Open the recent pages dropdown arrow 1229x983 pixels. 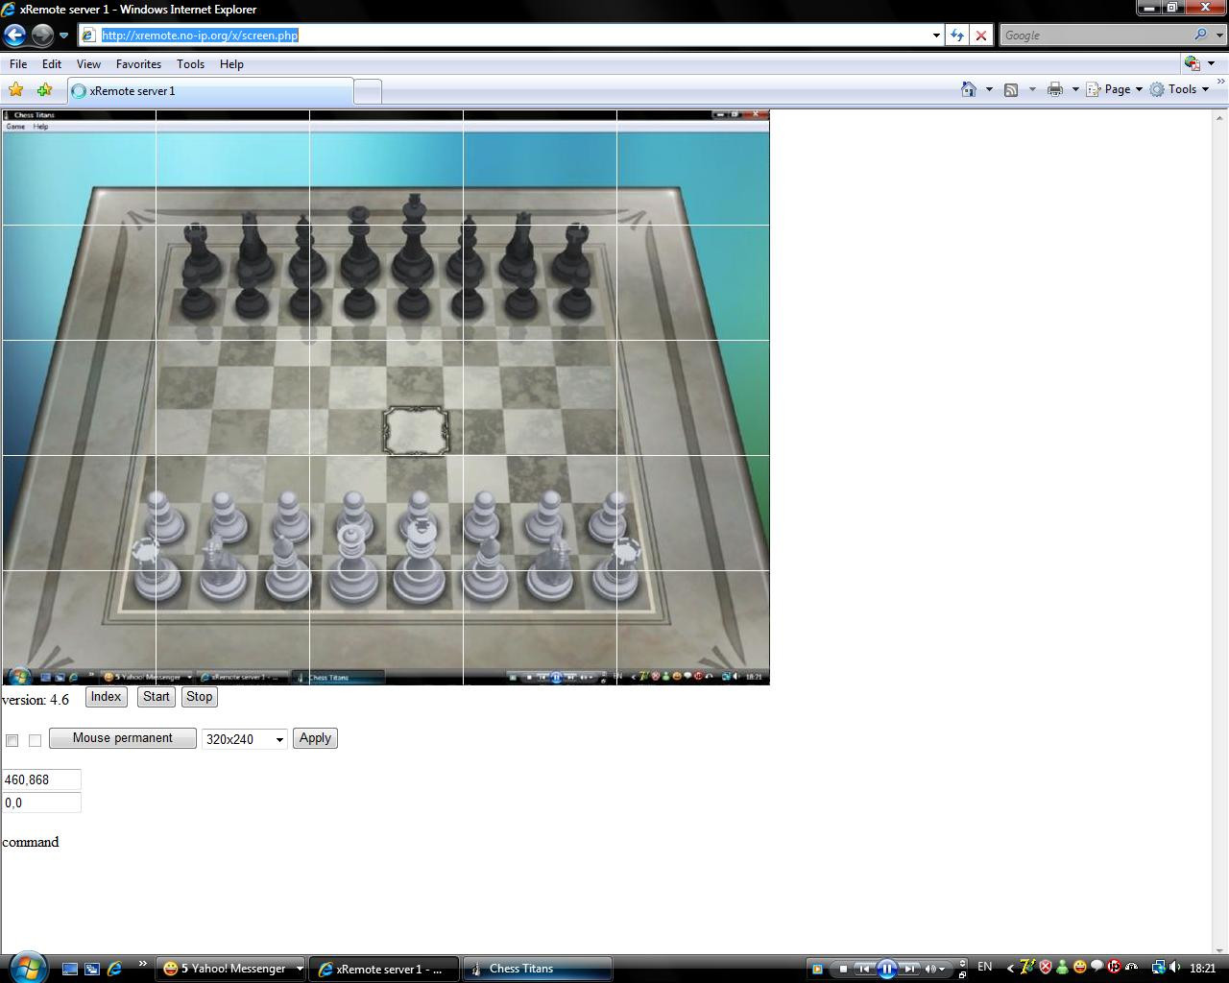pyautogui.click(x=63, y=36)
